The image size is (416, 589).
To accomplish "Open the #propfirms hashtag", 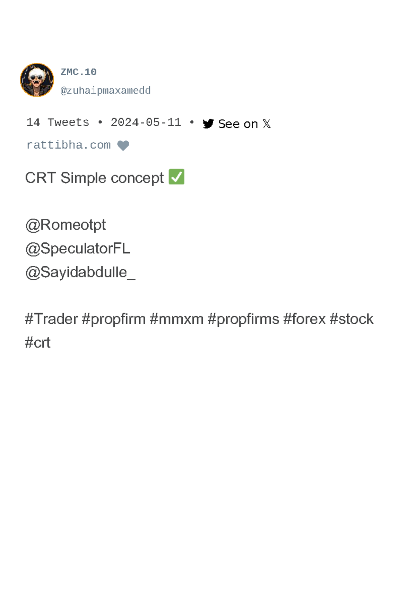I will tap(243, 319).
